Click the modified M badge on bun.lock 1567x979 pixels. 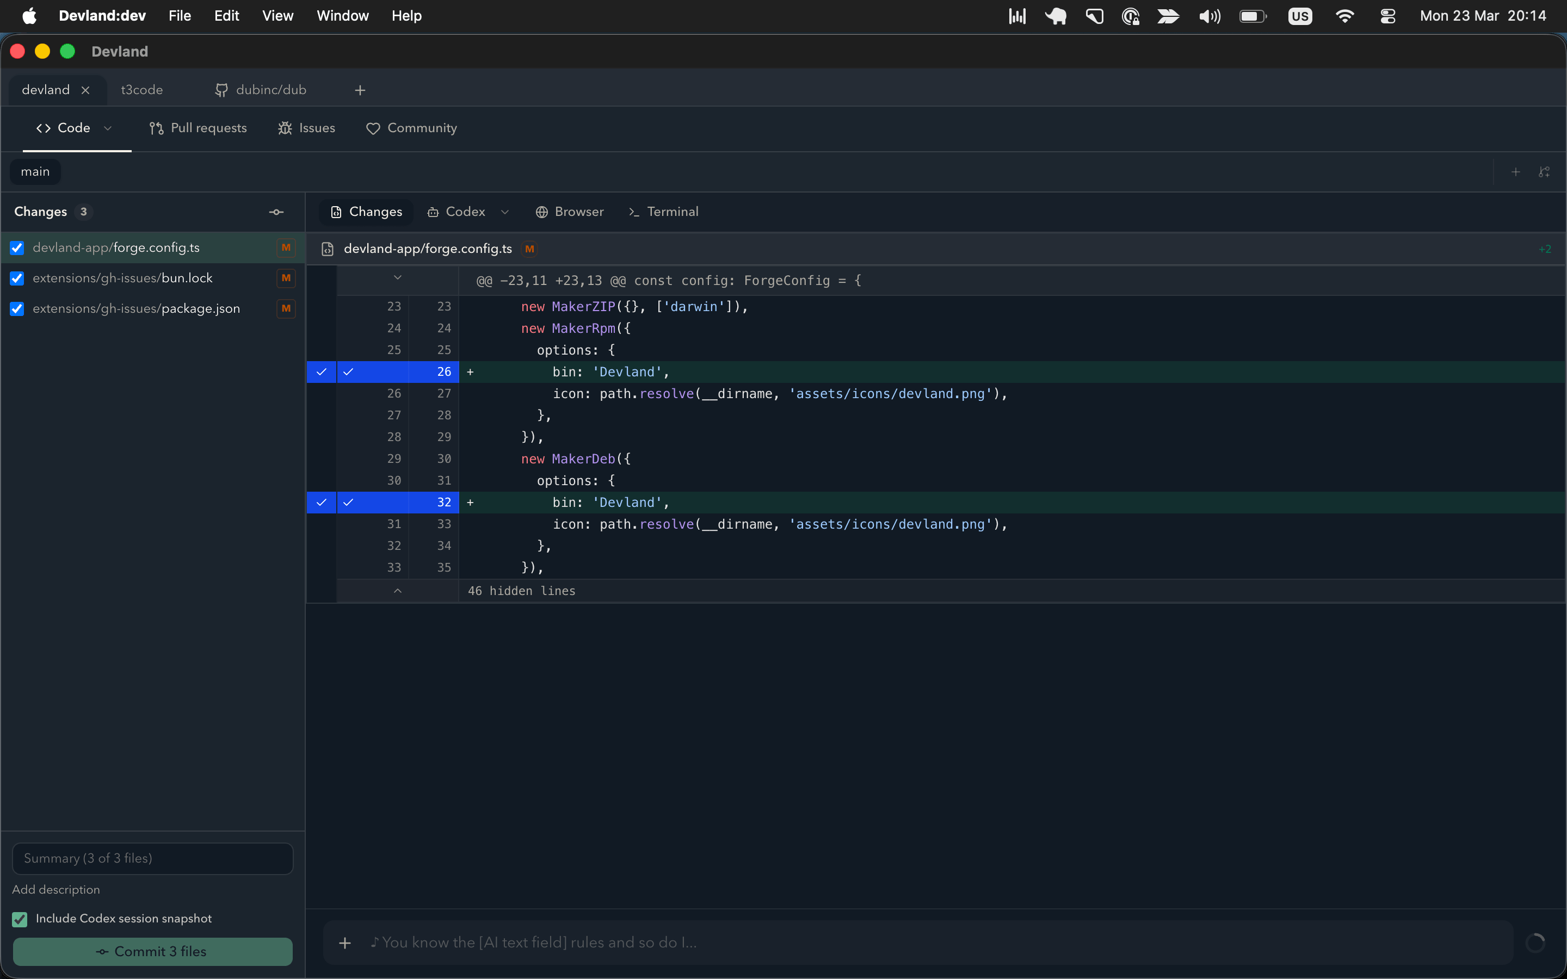pyautogui.click(x=286, y=278)
